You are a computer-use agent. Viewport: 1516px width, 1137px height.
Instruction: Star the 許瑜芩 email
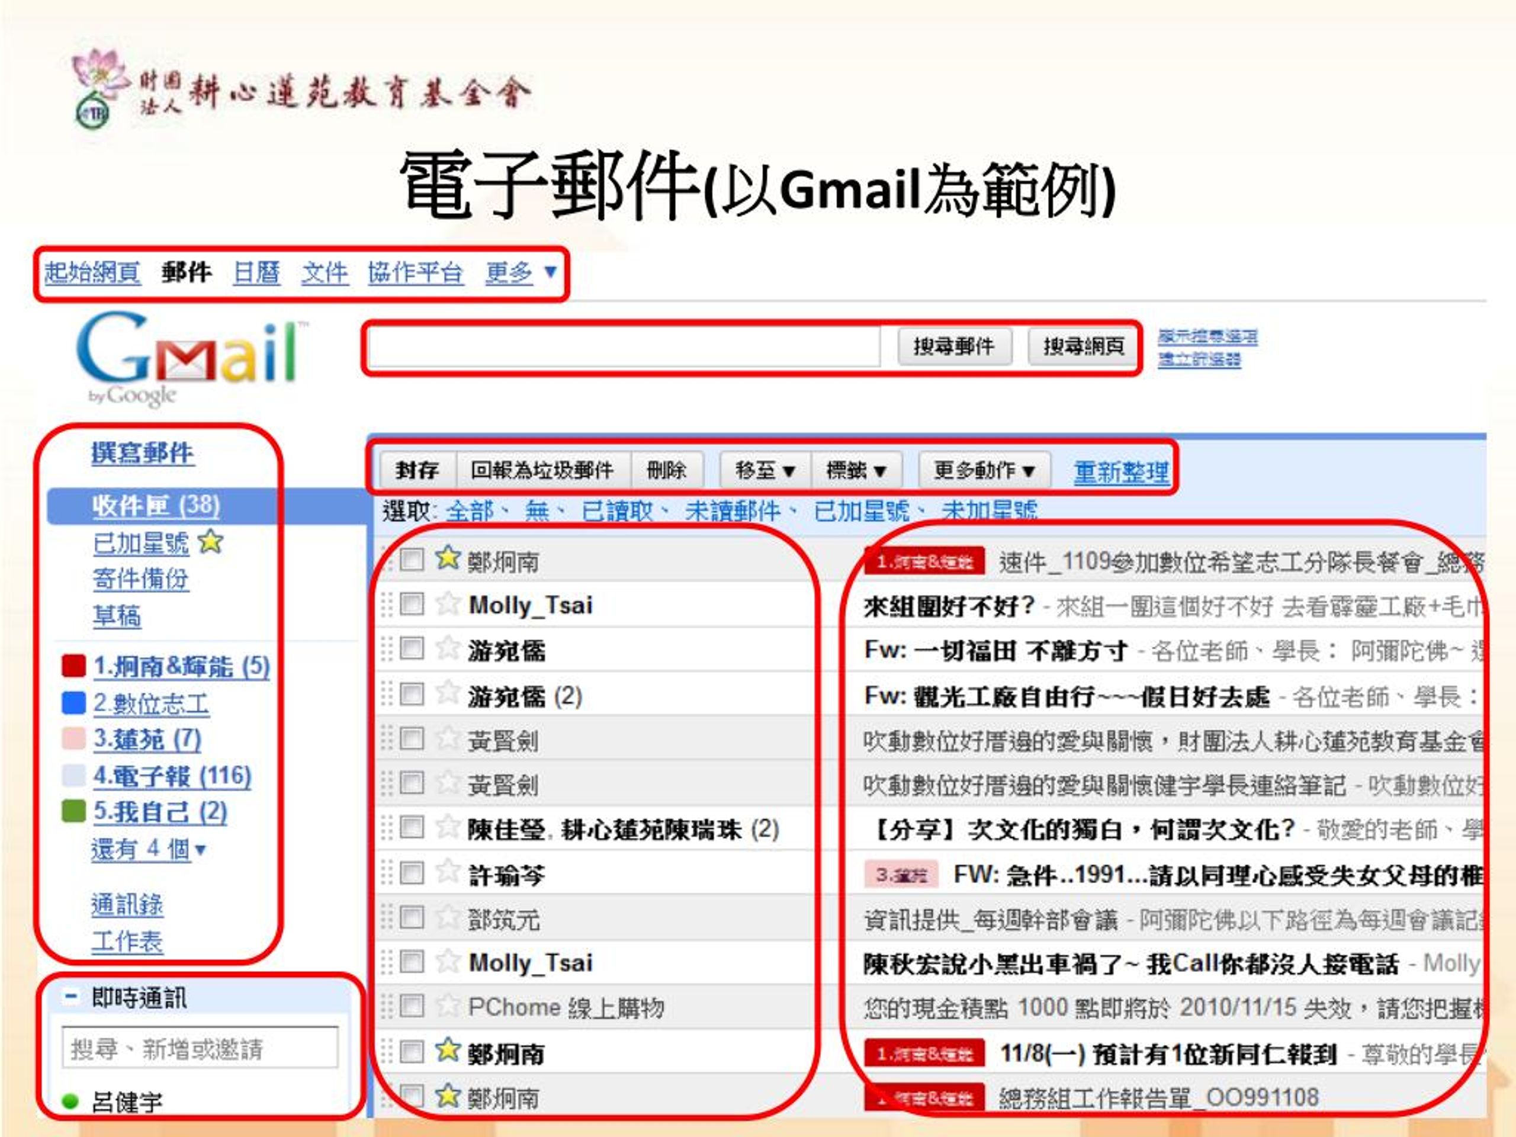(x=448, y=872)
